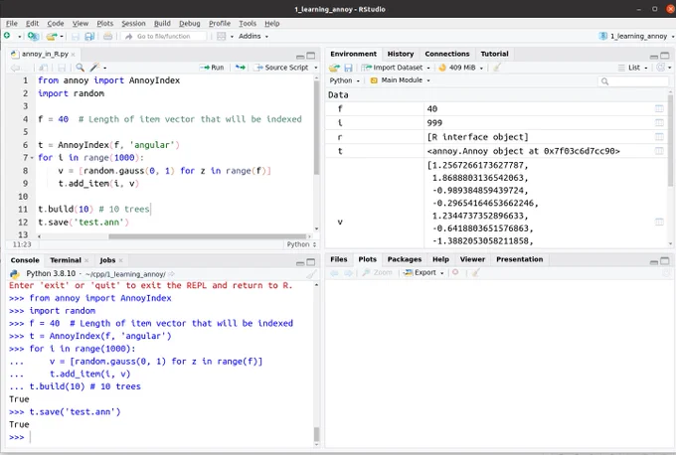Clear all plots with broom icon
This screenshot has width=676, height=455.
(x=475, y=273)
